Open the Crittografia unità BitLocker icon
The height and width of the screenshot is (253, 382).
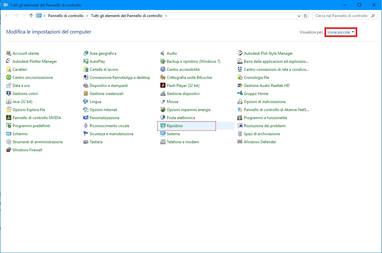click(x=163, y=78)
